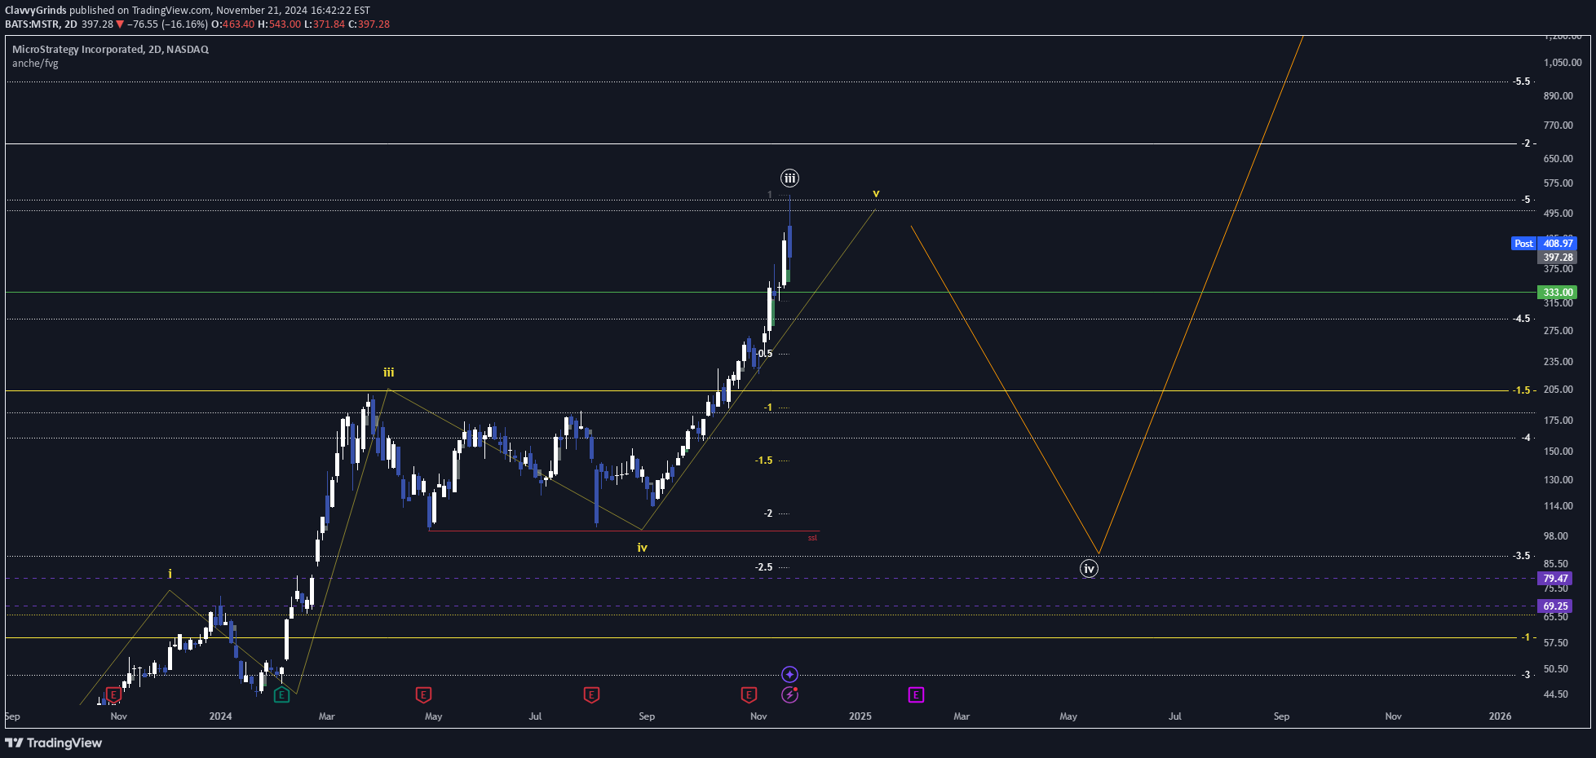Select the red earnings marker between Jul and Sep

591,695
